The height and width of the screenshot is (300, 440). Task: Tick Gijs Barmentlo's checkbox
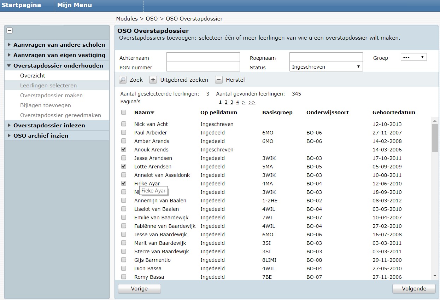pyautogui.click(x=124, y=260)
